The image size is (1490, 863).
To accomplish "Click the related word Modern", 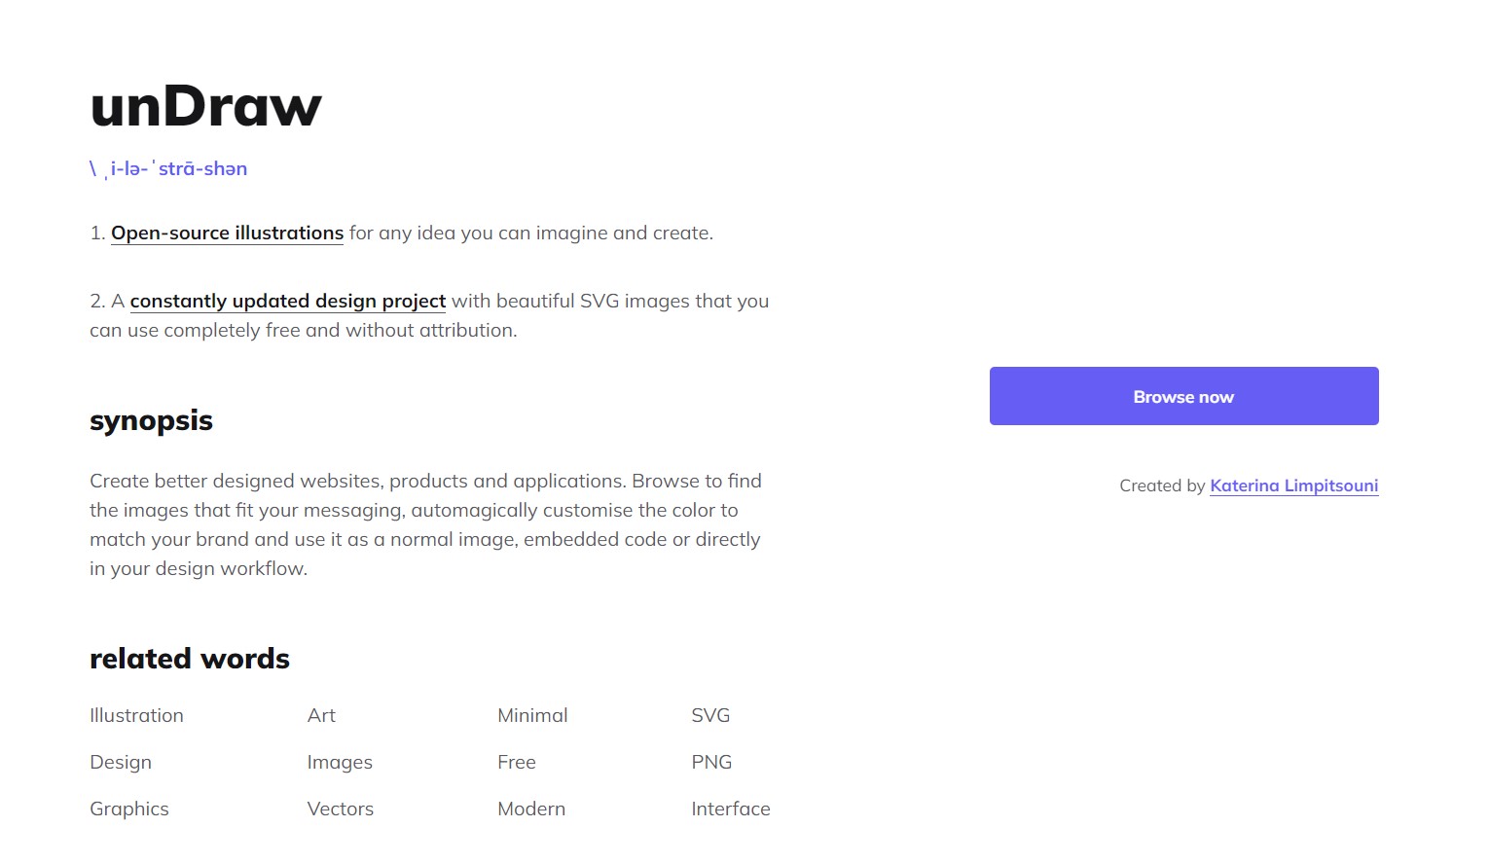I will coord(531,809).
